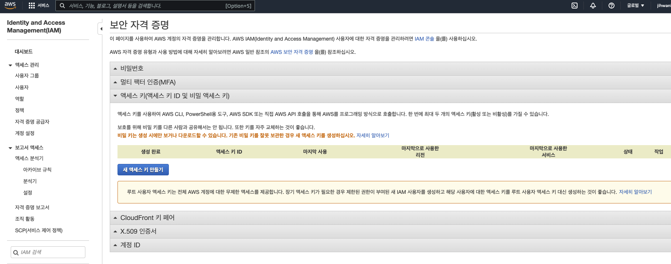Image resolution: width=671 pixels, height=264 pixels.
Task: Open 계정 설정 in the sidebar
Action: coord(25,133)
